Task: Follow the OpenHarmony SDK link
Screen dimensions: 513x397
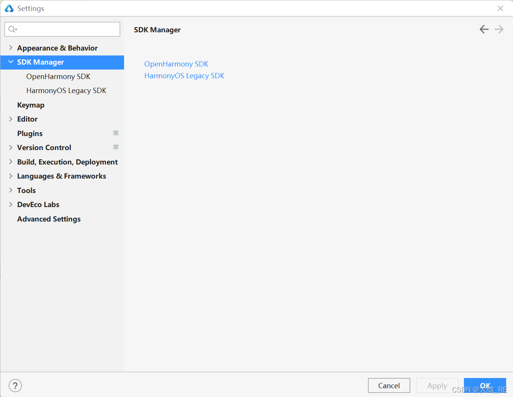Action: [x=176, y=64]
